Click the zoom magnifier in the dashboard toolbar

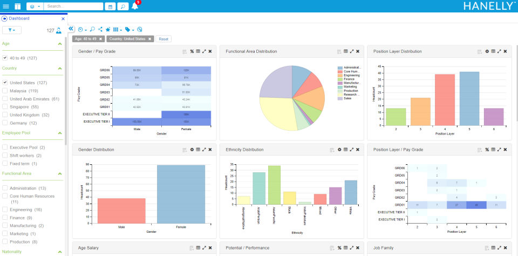[x=92, y=29]
